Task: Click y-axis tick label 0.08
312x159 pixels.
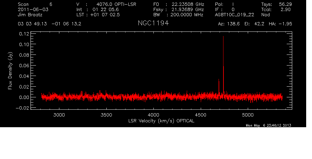Action: (24, 55)
